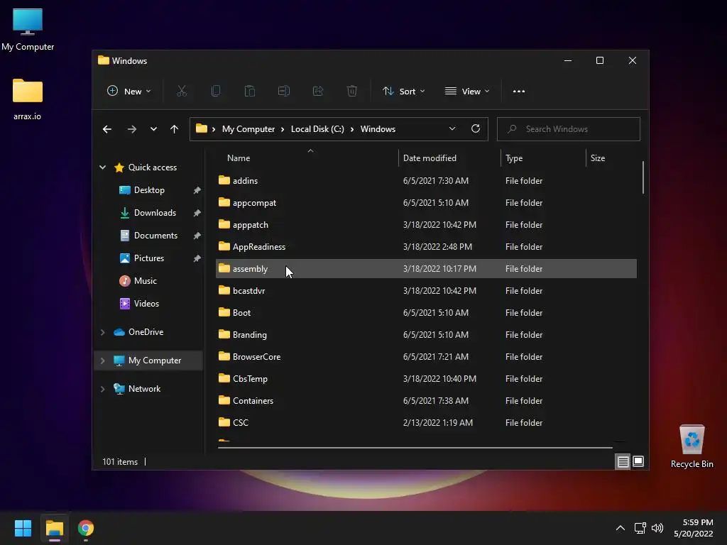The width and height of the screenshot is (727, 545).
Task: Launch Chrome from the taskbar
Action: click(86, 528)
